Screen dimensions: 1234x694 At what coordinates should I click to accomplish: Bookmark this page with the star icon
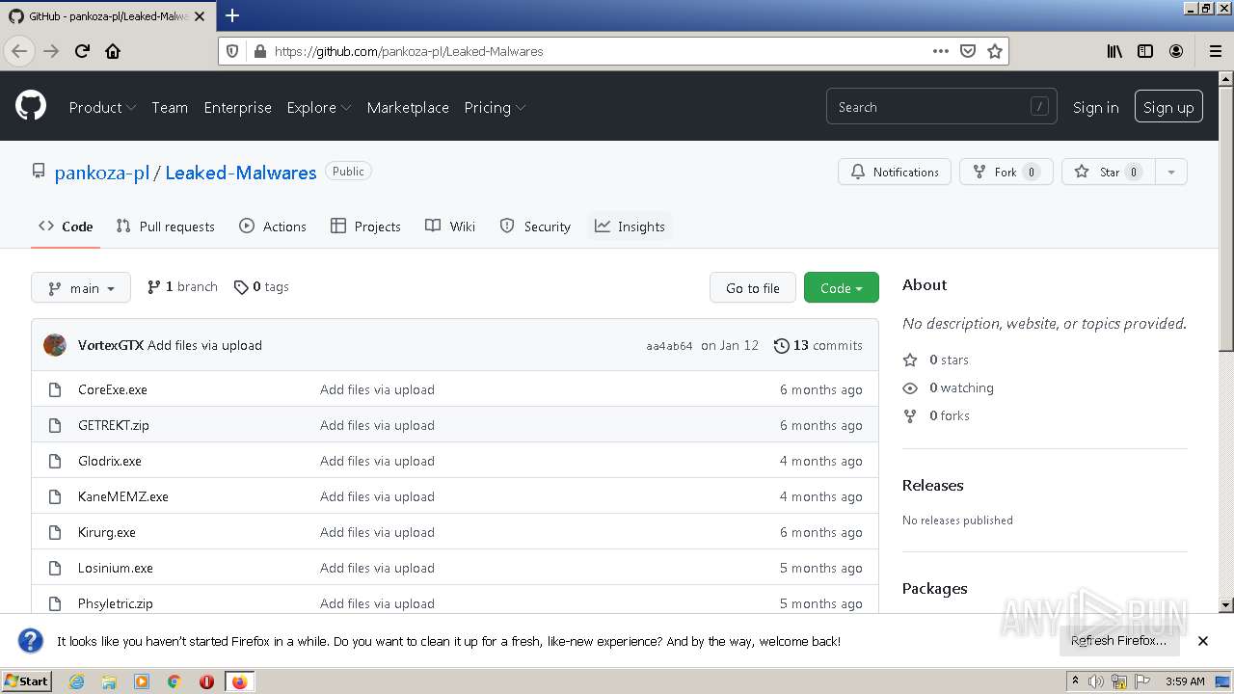point(995,51)
